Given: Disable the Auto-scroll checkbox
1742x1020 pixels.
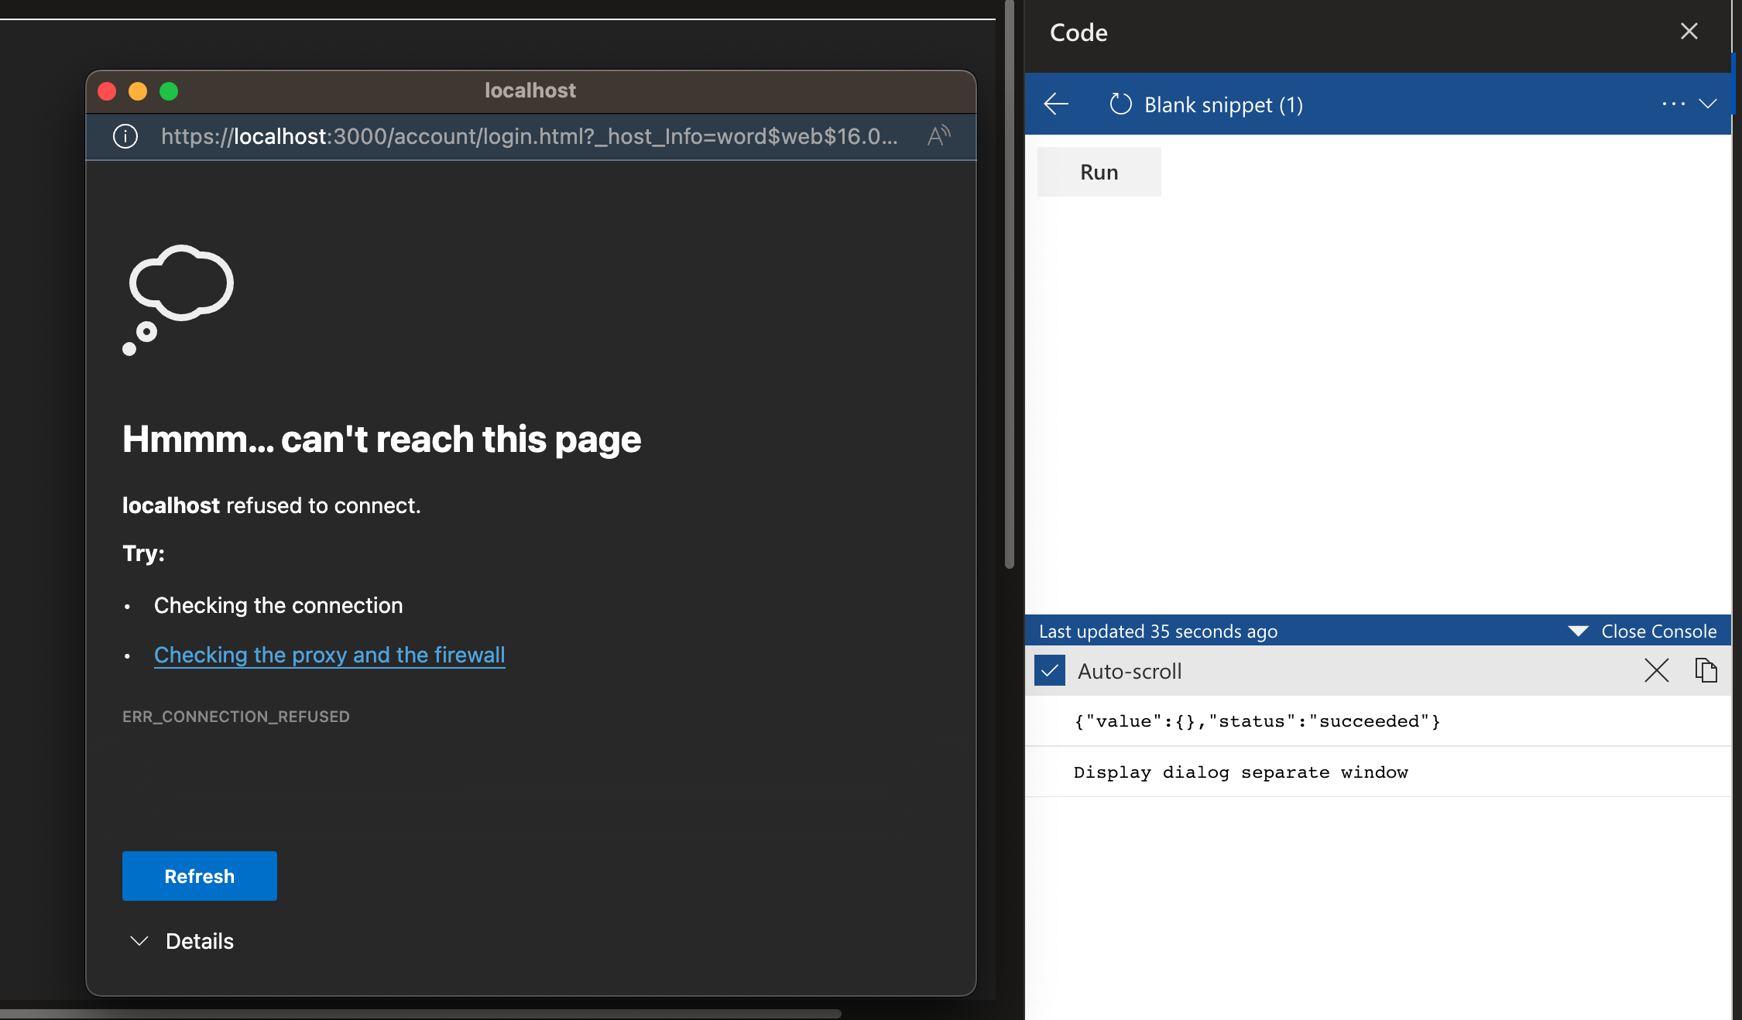Looking at the screenshot, I should 1050,670.
